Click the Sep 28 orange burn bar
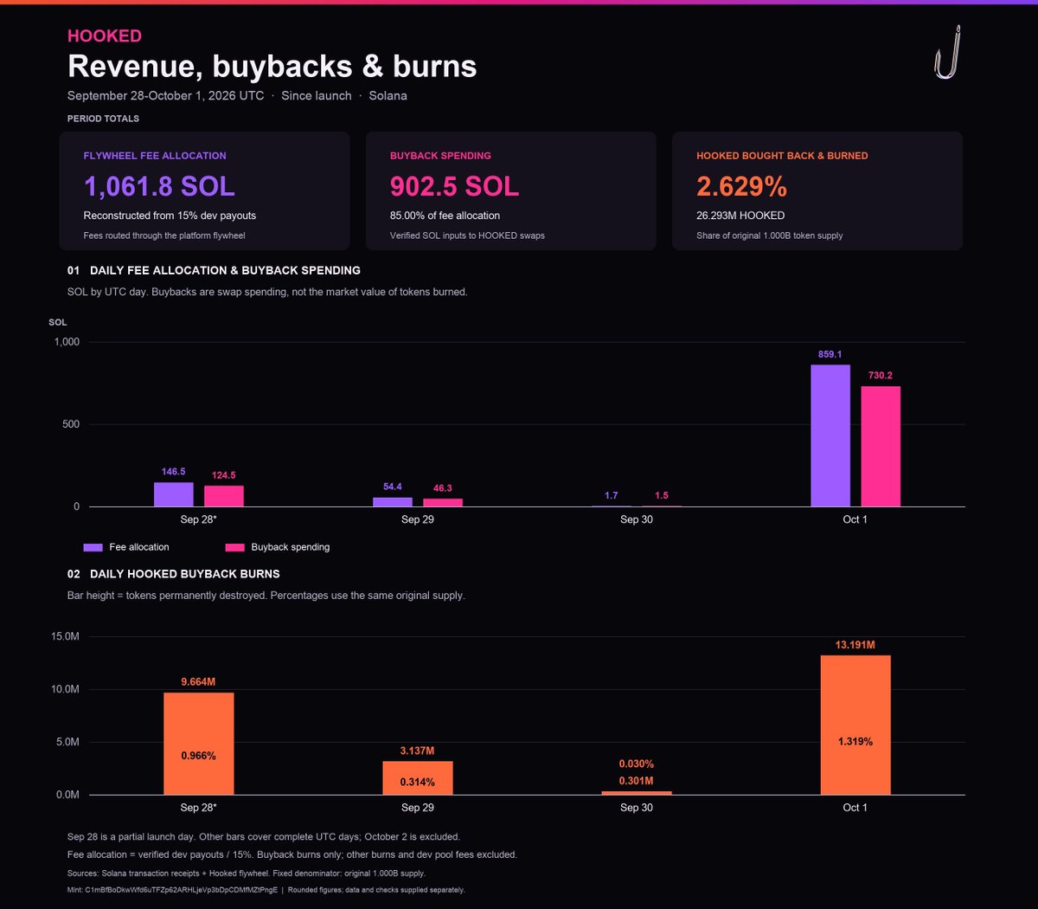Screen dimensions: 1038x909 pyautogui.click(x=199, y=744)
